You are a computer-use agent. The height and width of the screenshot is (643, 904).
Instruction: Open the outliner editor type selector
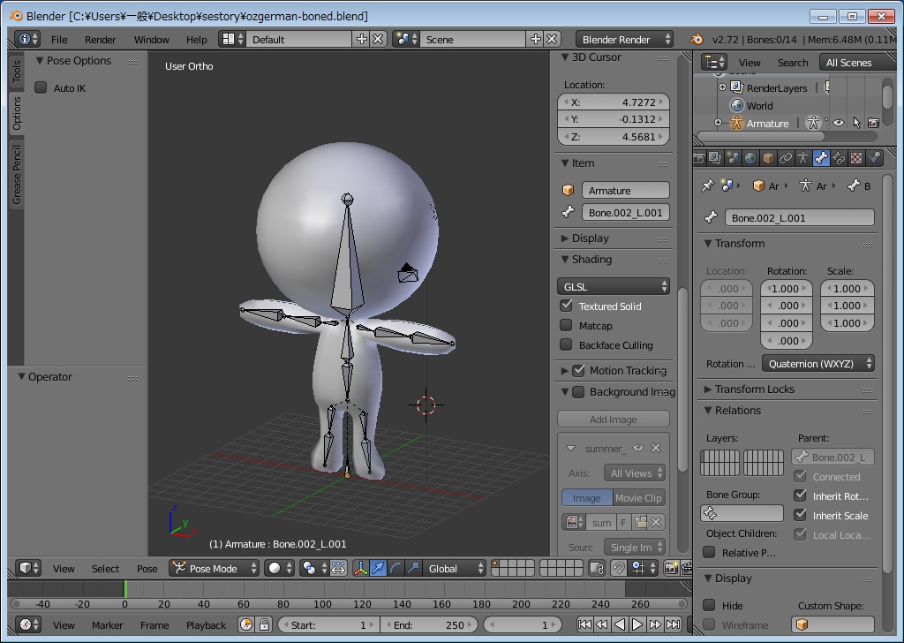pyautogui.click(x=715, y=63)
